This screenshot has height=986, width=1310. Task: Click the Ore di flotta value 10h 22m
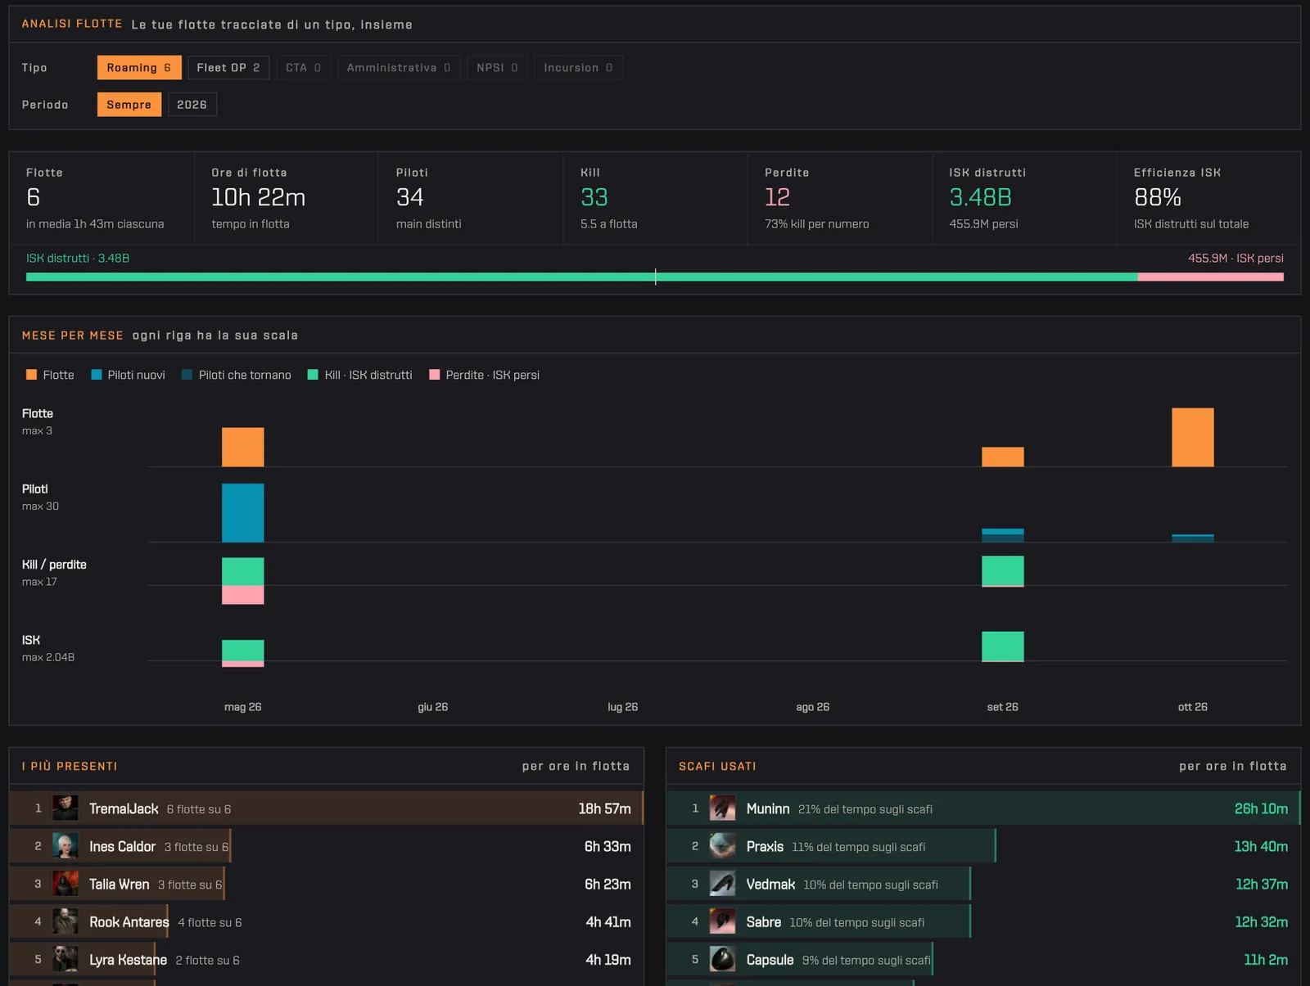pos(258,197)
